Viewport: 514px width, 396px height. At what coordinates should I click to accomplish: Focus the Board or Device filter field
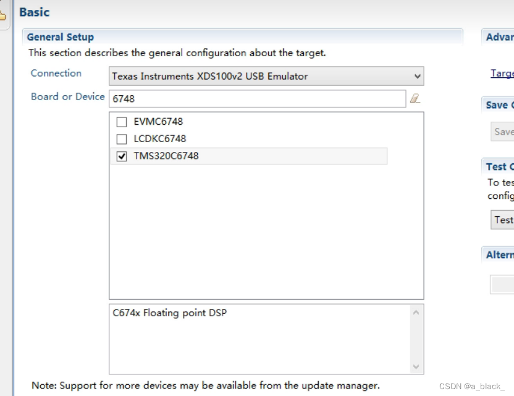coord(258,99)
